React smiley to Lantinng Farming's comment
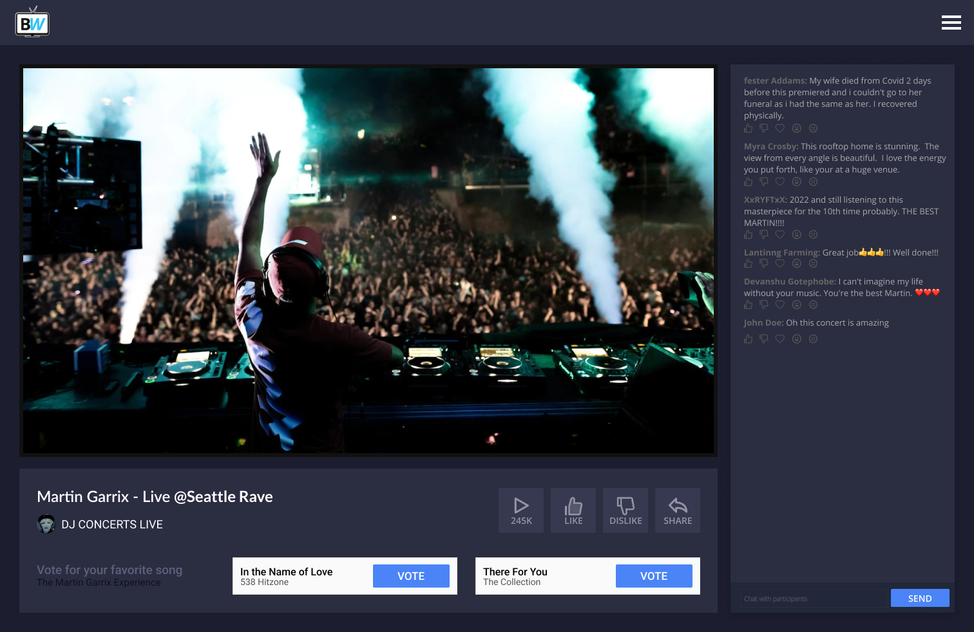This screenshot has height=632, width=974. point(797,263)
